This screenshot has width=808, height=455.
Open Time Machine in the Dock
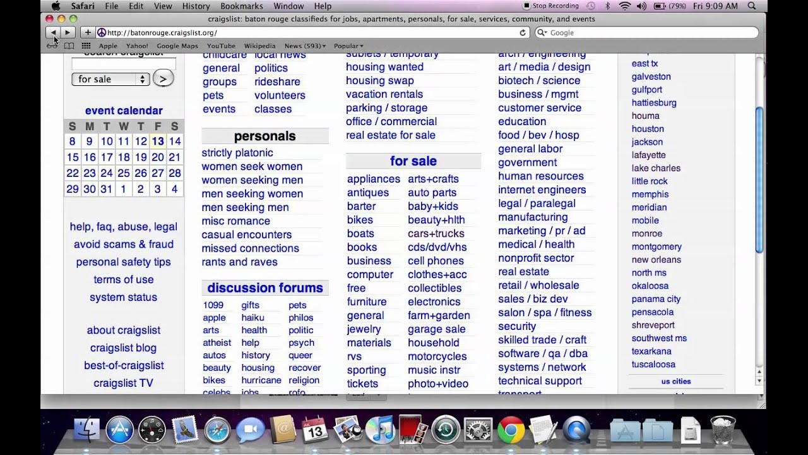(445, 430)
